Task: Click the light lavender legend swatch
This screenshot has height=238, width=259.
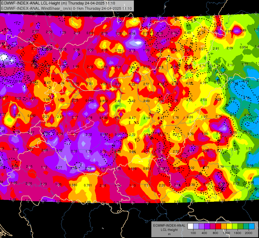Action: tap(196, 226)
